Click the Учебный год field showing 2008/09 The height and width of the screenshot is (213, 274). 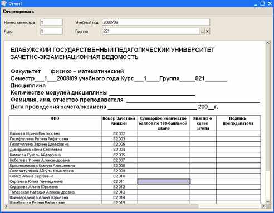(x=156, y=22)
